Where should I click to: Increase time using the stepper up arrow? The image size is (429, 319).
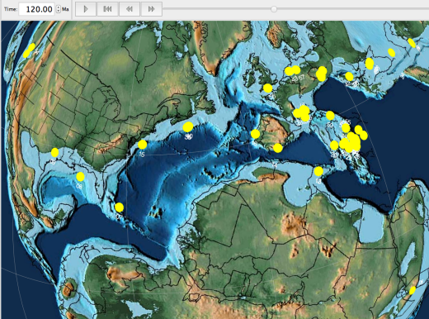click(59, 7)
